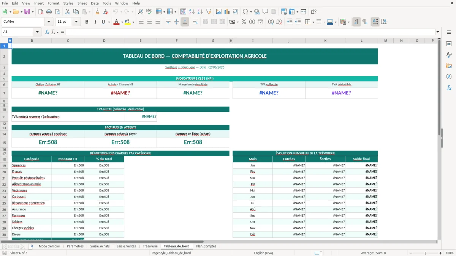Click the Add Decimal Place icon

pos(271,22)
